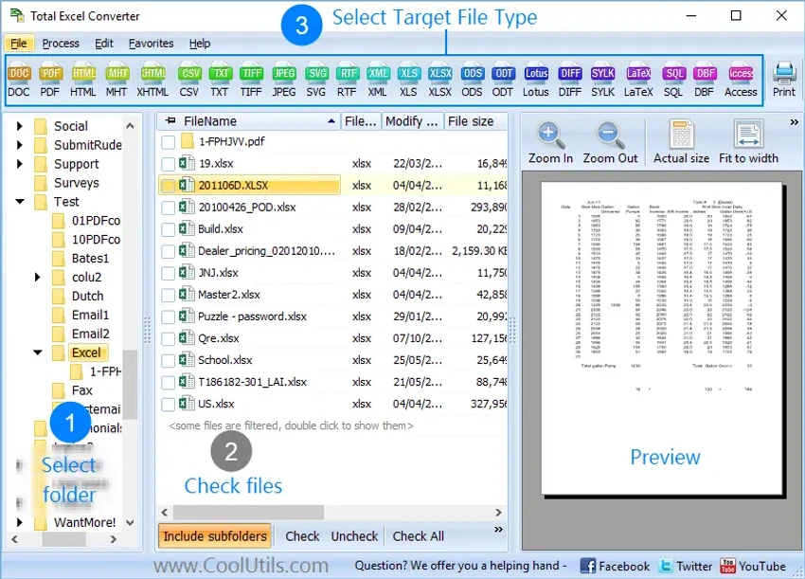This screenshot has width=805, height=579.
Task: Open the Help menu
Action: tap(200, 44)
